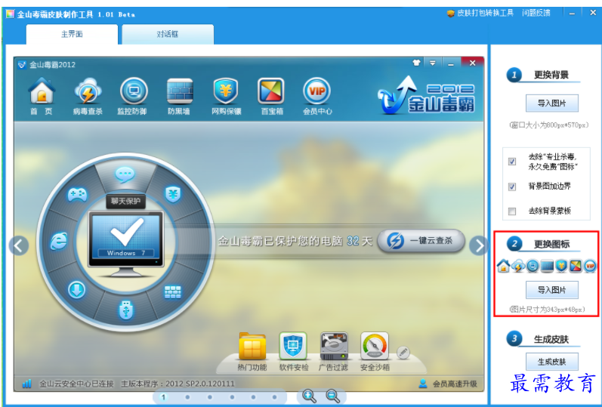The image size is (602, 407).
Task: Click the signal bars status icon
Action: click(27, 383)
